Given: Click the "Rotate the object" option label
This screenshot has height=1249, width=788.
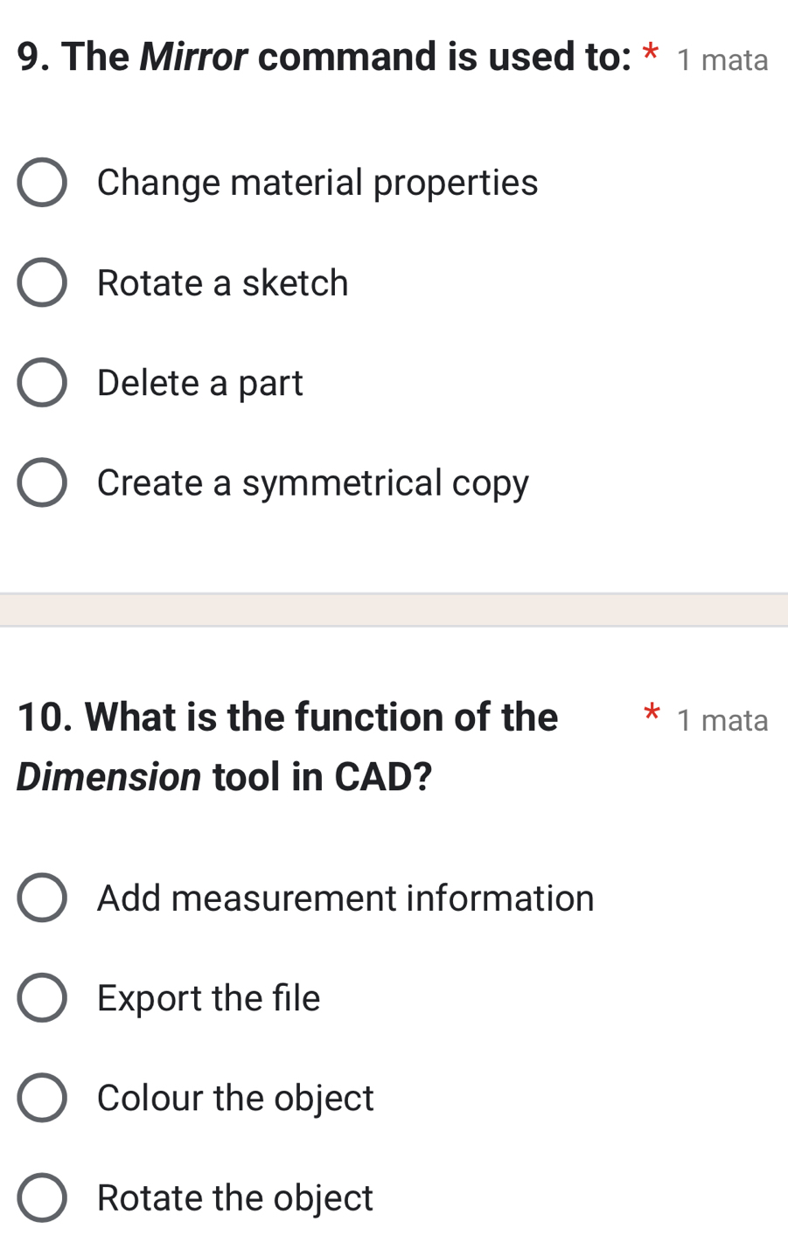Looking at the screenshot, I should coord(235,1197).
